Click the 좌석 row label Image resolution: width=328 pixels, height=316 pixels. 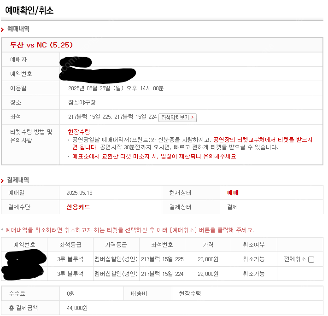[16, 117]
